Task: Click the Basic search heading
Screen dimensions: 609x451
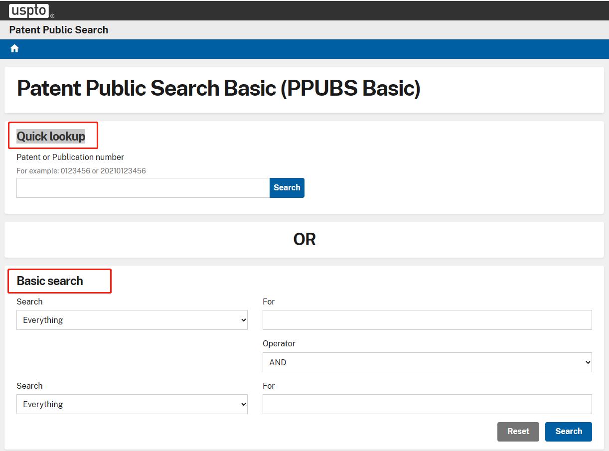Action: click(50, 281)
